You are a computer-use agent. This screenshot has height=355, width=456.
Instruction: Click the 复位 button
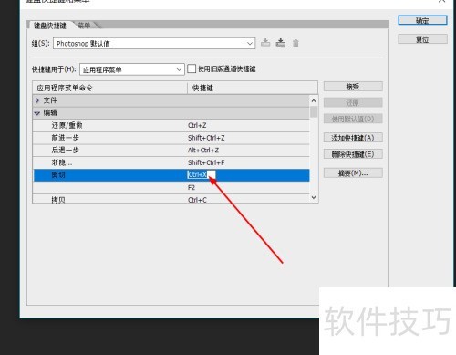pos(422,39)
